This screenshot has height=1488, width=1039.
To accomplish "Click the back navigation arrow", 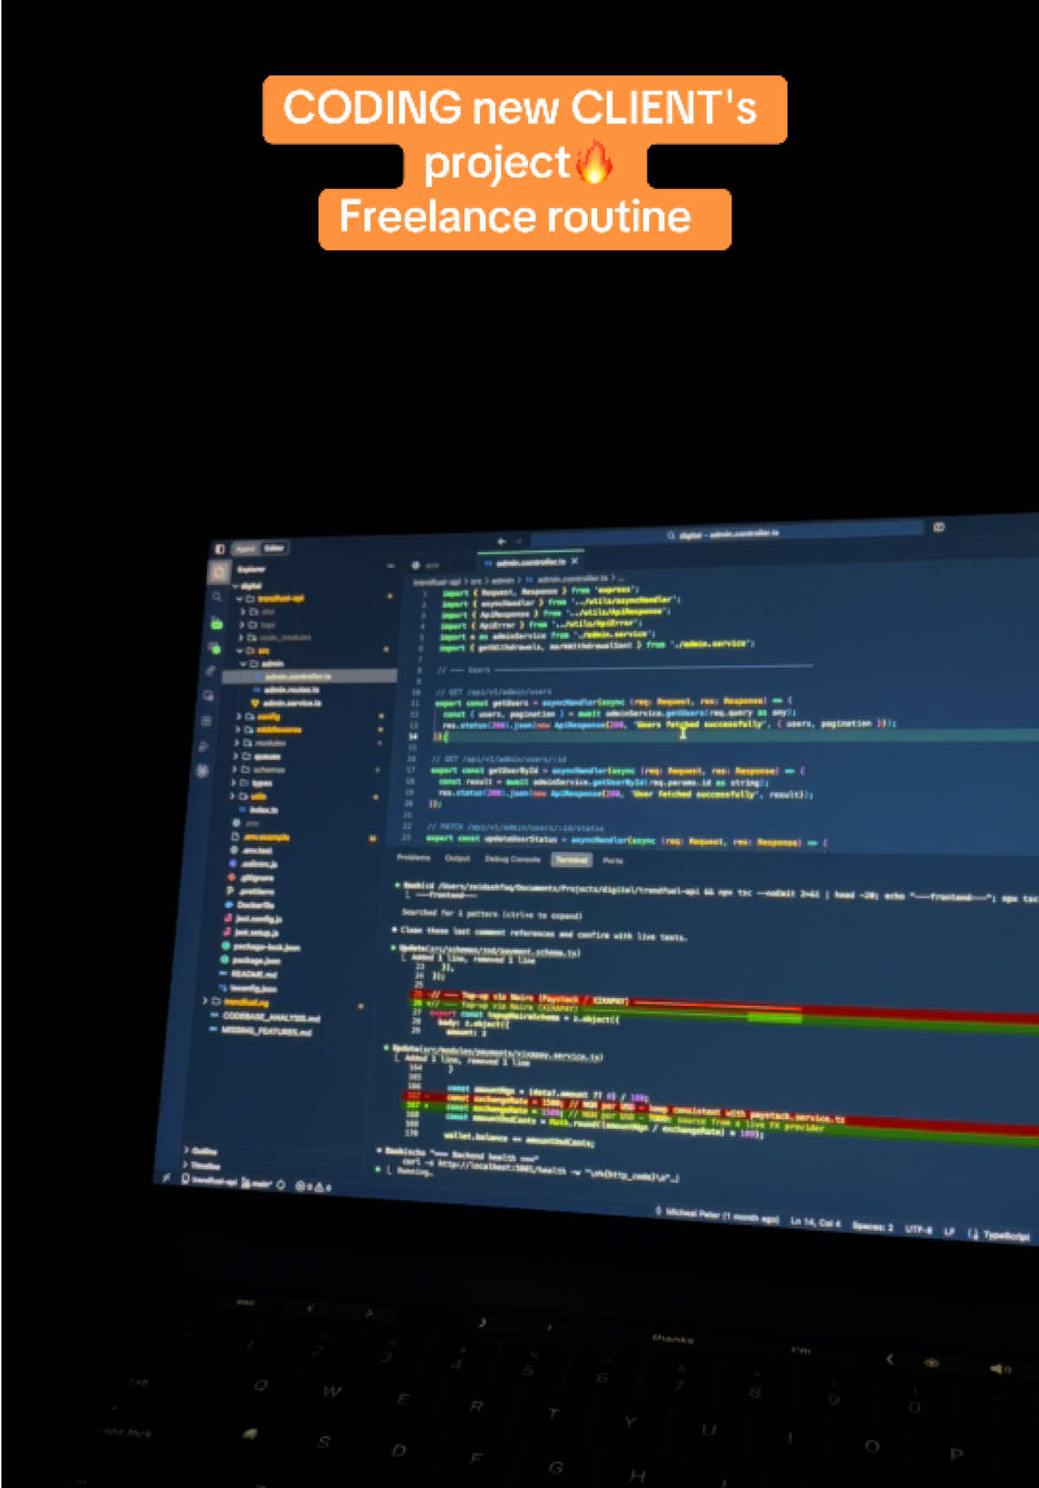I will [x=501, y=542].
